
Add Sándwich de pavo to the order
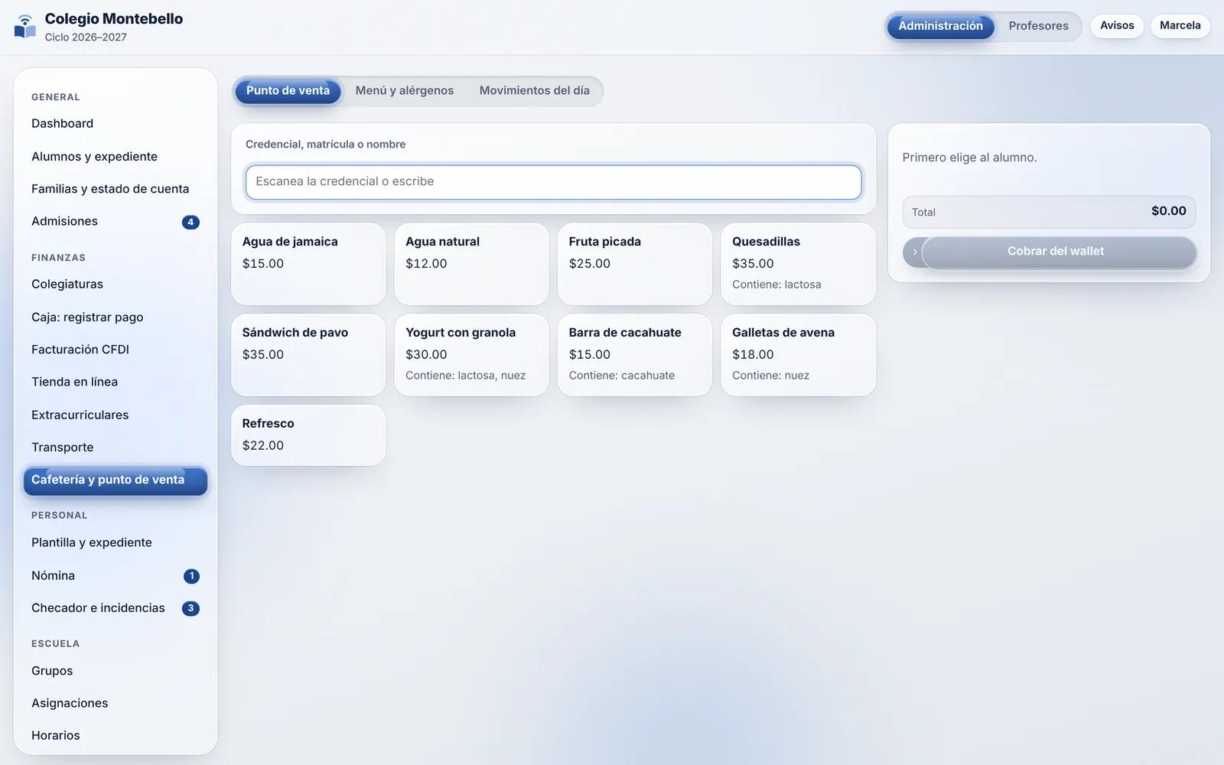point(308,355)
